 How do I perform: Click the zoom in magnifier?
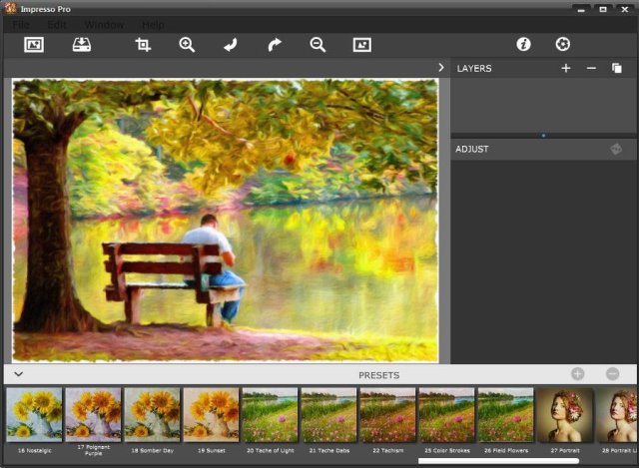pos(187,45)
